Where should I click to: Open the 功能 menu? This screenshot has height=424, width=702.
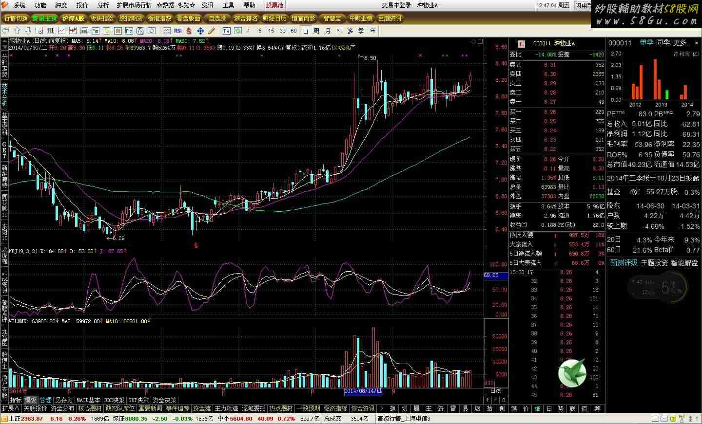40,5
